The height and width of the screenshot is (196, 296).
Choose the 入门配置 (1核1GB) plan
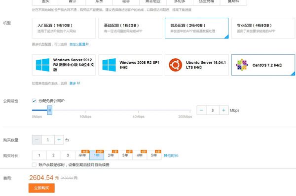tap(64, 28)
